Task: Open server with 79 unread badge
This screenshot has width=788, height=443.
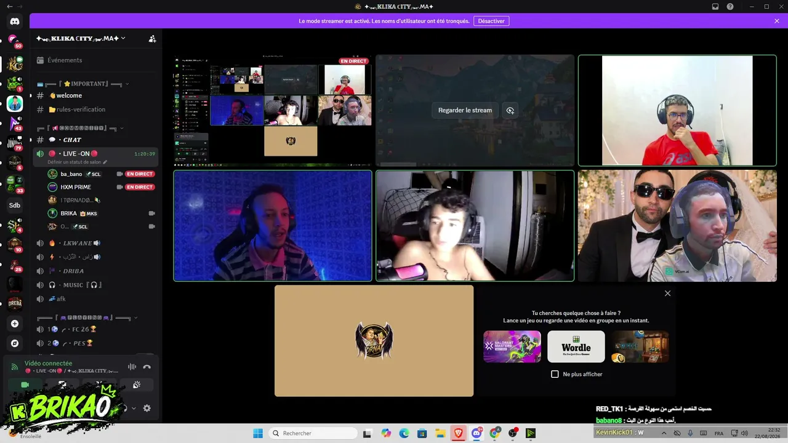Action: (x=15, y=143)
